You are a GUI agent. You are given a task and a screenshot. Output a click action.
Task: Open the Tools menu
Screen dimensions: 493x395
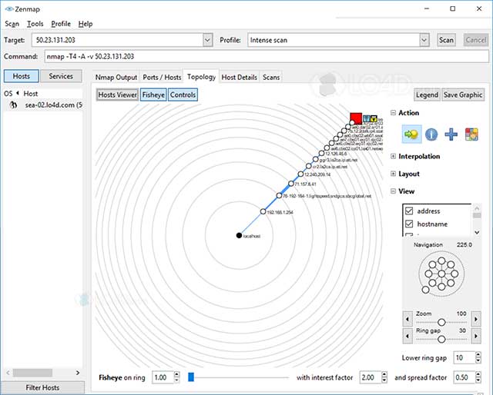tap(35, 24)
